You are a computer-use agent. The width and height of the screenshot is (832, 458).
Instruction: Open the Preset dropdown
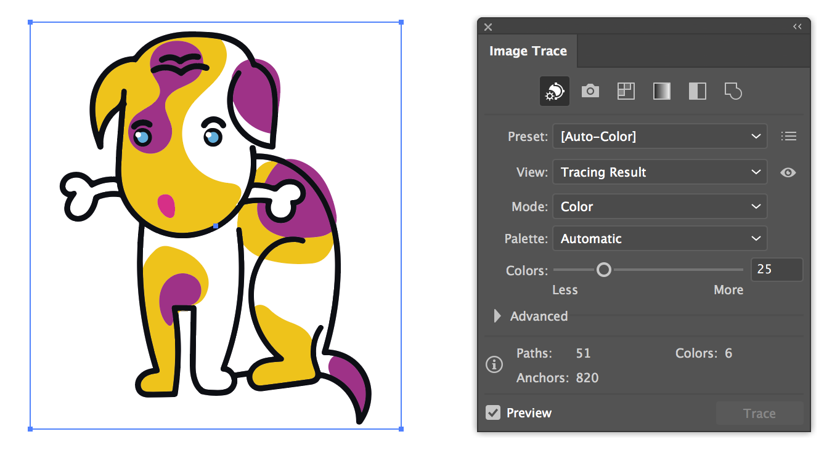click(659, 137)
